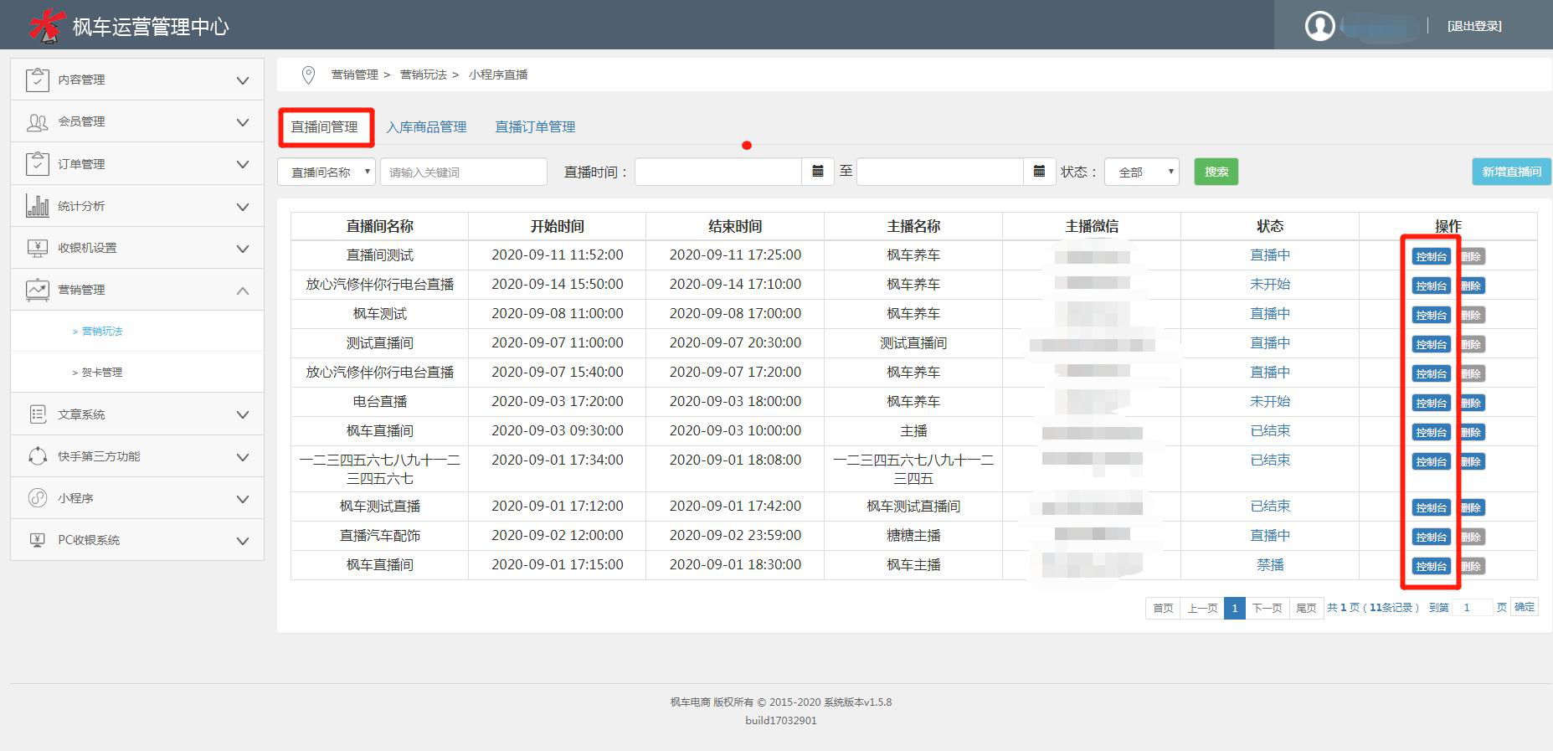Focus the start 直播时间 input field
The height and width of the screenshot is (751, 1553).
pos(718,172)
